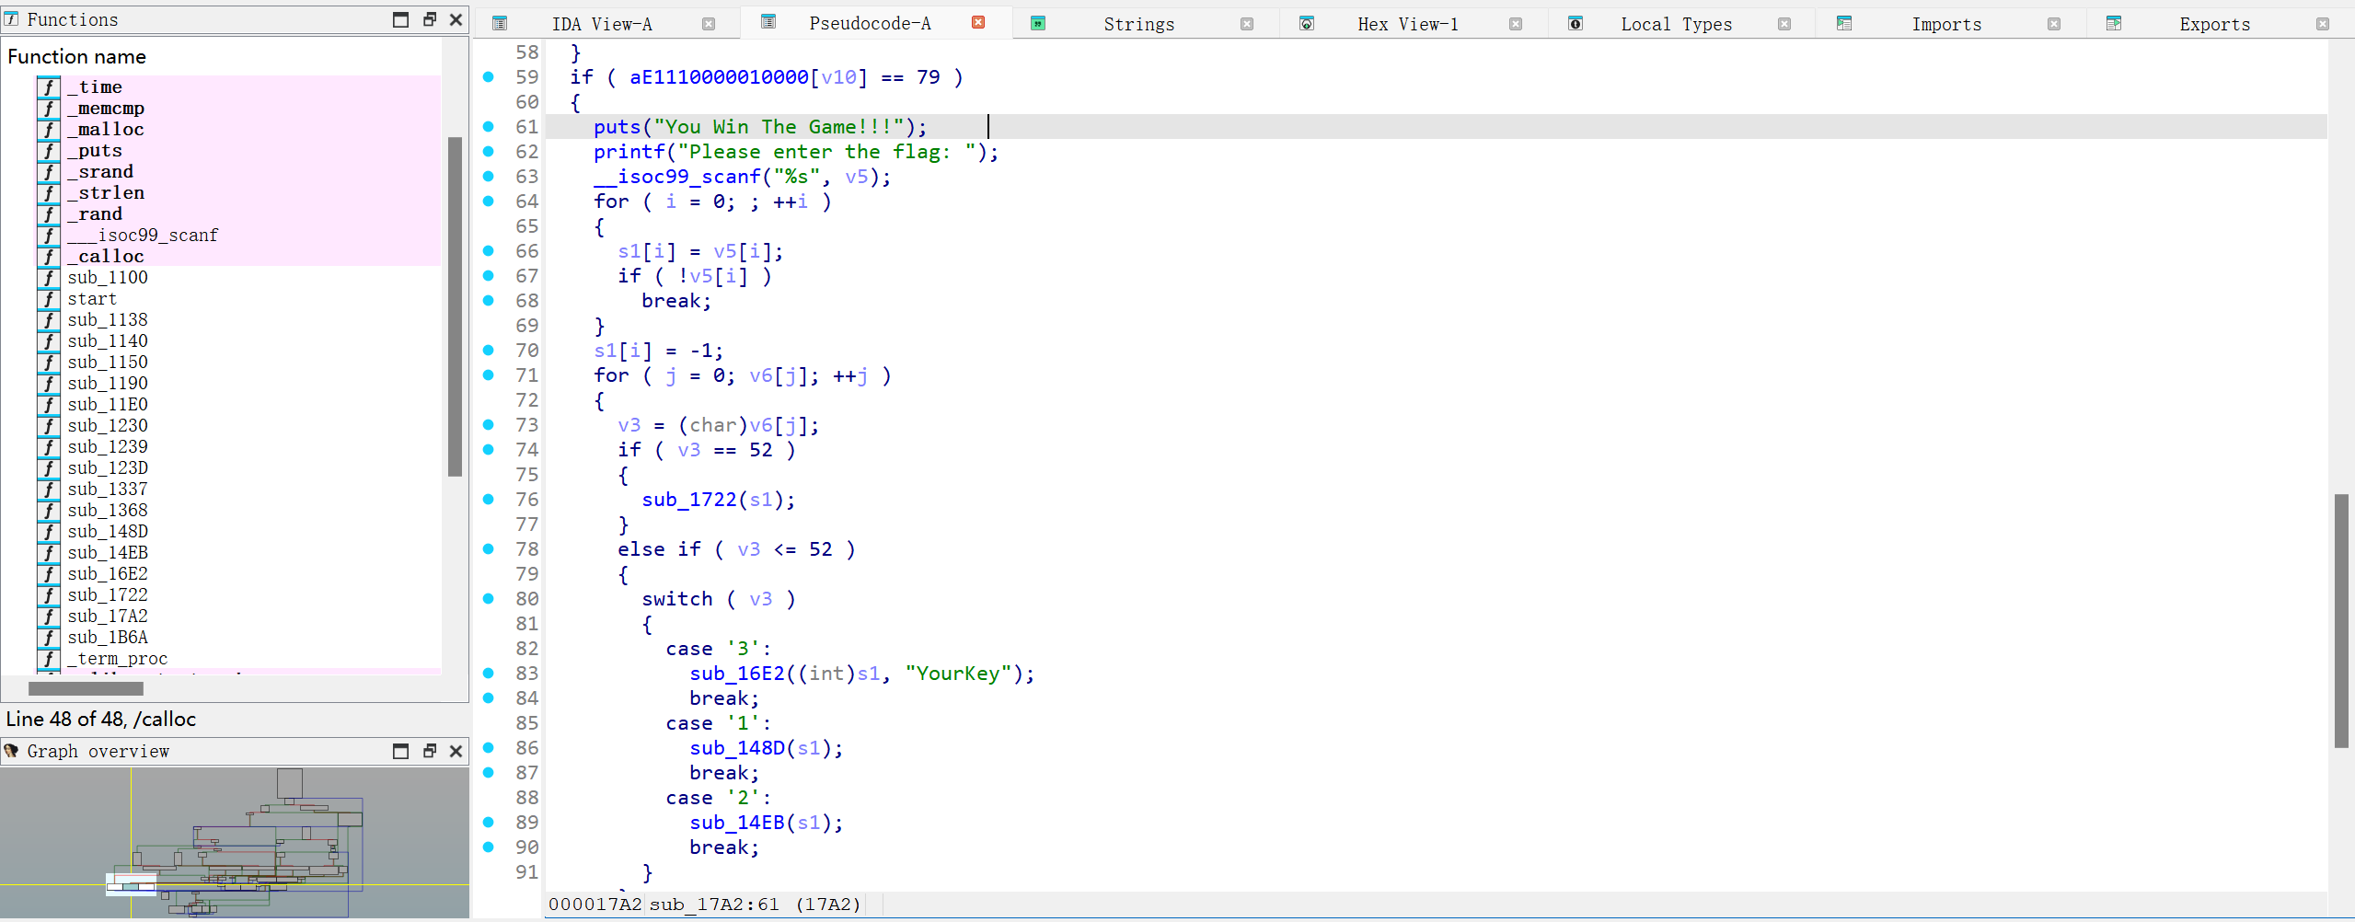2355x922 pixels.
Task: Click the IDA View-A tab icon
Action: click(500, 24)
